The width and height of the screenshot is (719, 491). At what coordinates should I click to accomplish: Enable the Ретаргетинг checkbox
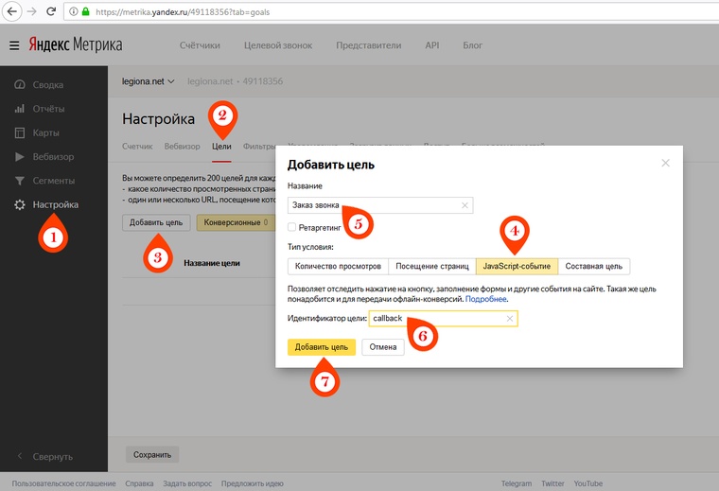pos(292,227)
